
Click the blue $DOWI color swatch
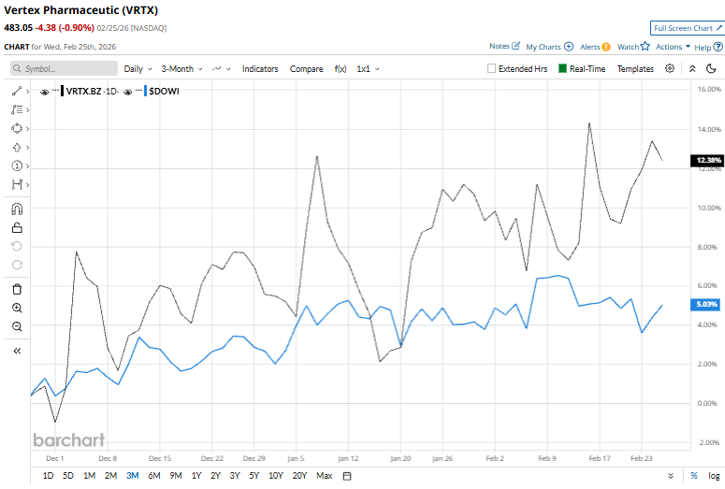tap(146, 91)
